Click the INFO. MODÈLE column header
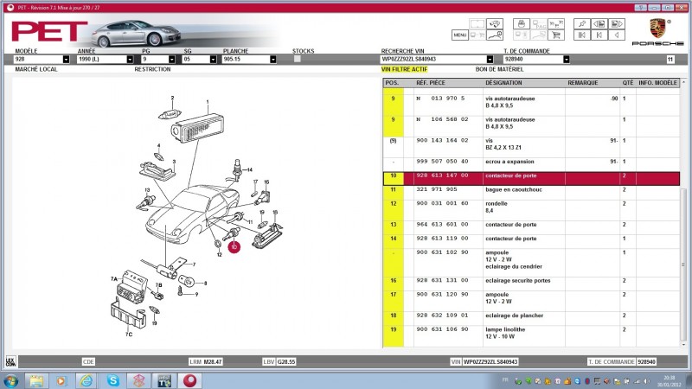Screen dimensions: 692x389 click(657, 83)
